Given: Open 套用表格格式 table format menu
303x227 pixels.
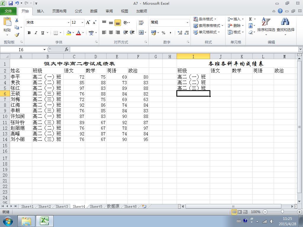Looking at the screenshot, I should (x=208, y=25).
